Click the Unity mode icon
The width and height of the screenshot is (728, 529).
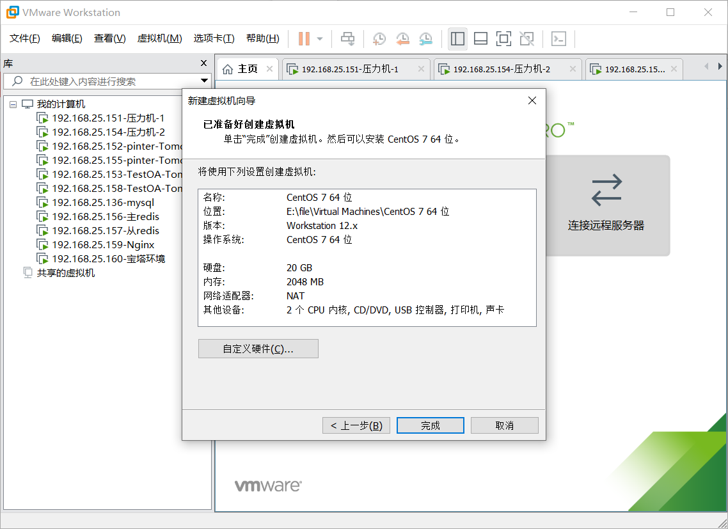click(x=527, y=38)
